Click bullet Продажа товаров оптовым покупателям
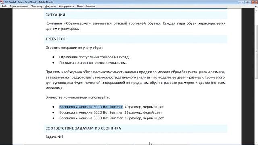 tap(93, 63)
